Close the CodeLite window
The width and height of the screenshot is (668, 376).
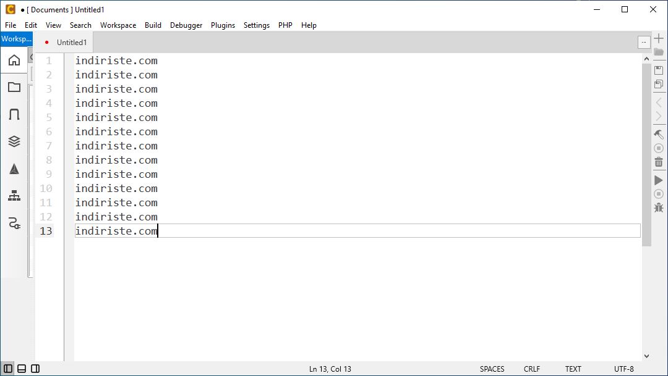(x=653, y=9)
